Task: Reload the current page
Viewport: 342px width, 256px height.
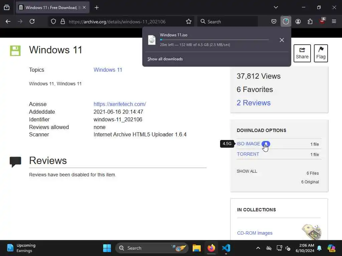Action: point(32,22)
